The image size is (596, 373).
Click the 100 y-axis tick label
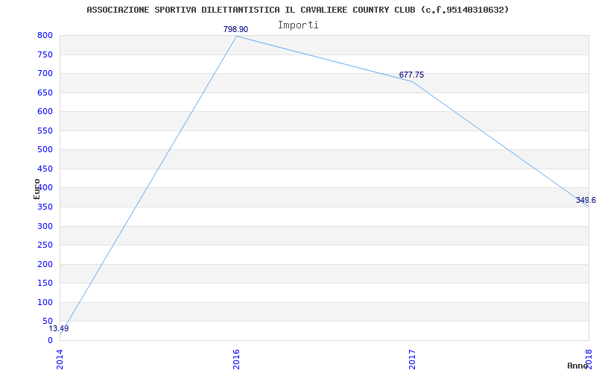[45, 303]
